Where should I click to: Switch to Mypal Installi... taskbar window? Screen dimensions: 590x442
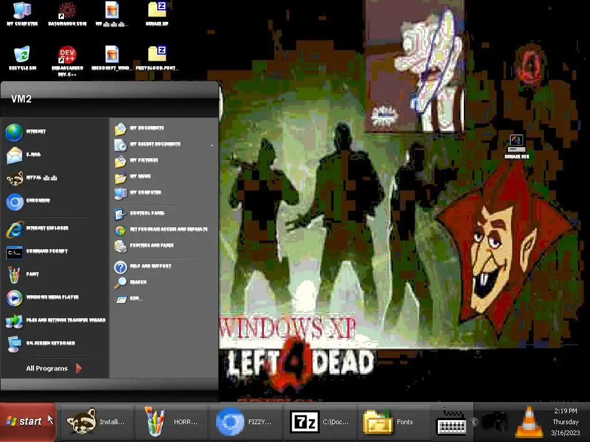(96, 422)
